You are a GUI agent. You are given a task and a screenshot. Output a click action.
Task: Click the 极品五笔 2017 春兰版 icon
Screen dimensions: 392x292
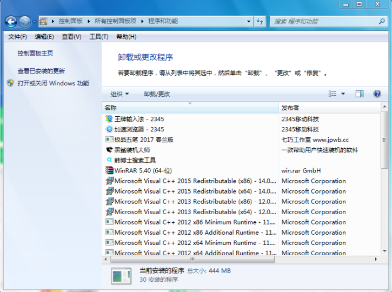[109, 140]
